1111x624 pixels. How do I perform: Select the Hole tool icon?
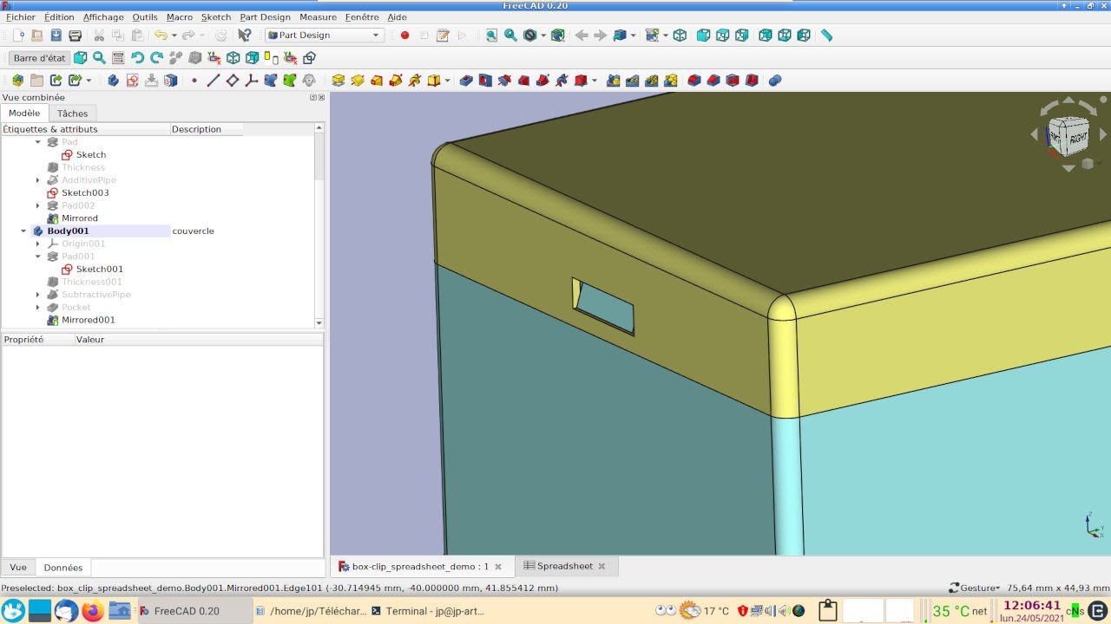pyautogui.click(x=485, y=81)
